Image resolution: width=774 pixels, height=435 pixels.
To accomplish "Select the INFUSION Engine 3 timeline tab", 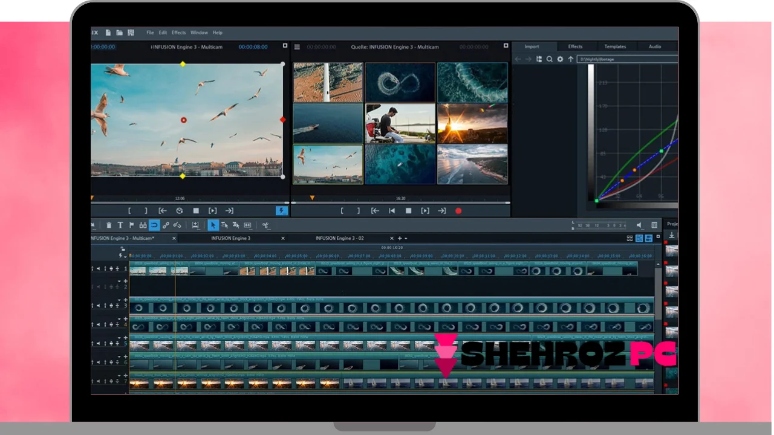I will 230,238.
